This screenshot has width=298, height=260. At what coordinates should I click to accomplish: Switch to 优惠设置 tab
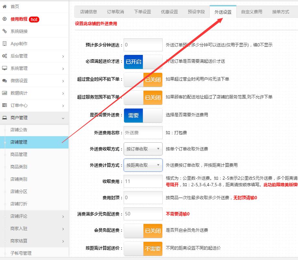169,12
